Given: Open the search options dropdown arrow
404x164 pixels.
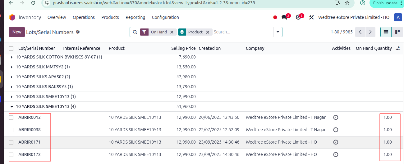Looking at the screenshot, I should pos(278,32).
